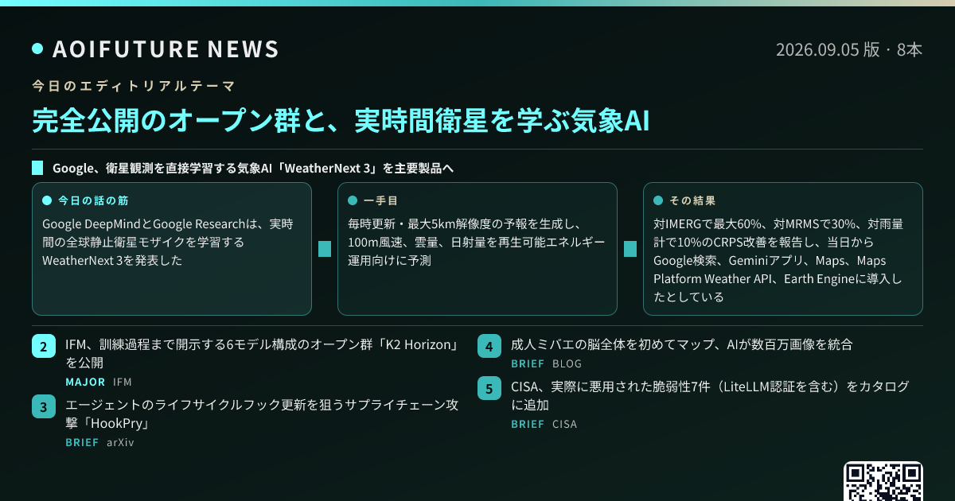Click the BRIEF tag beside BLOG
Image resolution: width=955 pixels, height=501 pixels.
528,363
